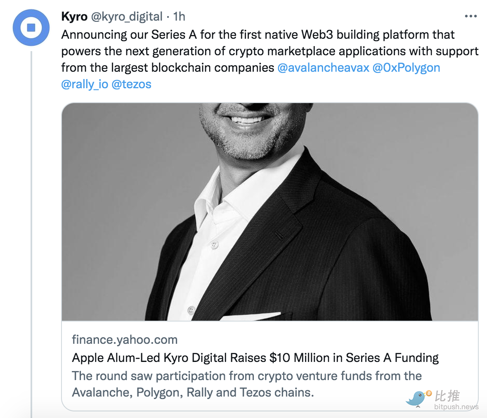Screen dimensions: 487x418
Task: Open the Kyro display name profile
Action: 74,16
